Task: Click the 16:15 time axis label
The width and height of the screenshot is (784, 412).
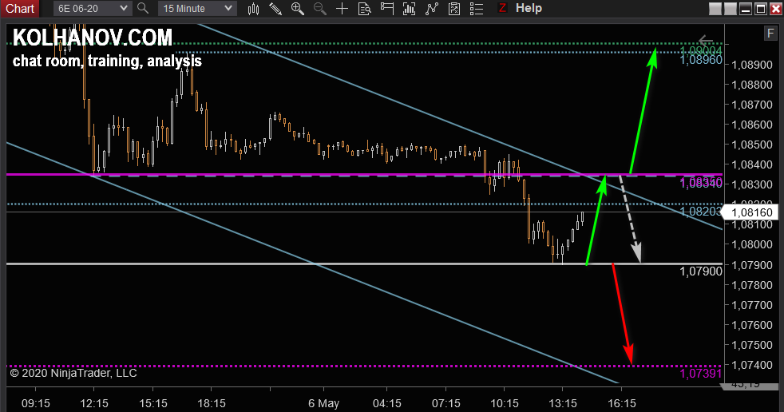Action: [x=621, y=403]
